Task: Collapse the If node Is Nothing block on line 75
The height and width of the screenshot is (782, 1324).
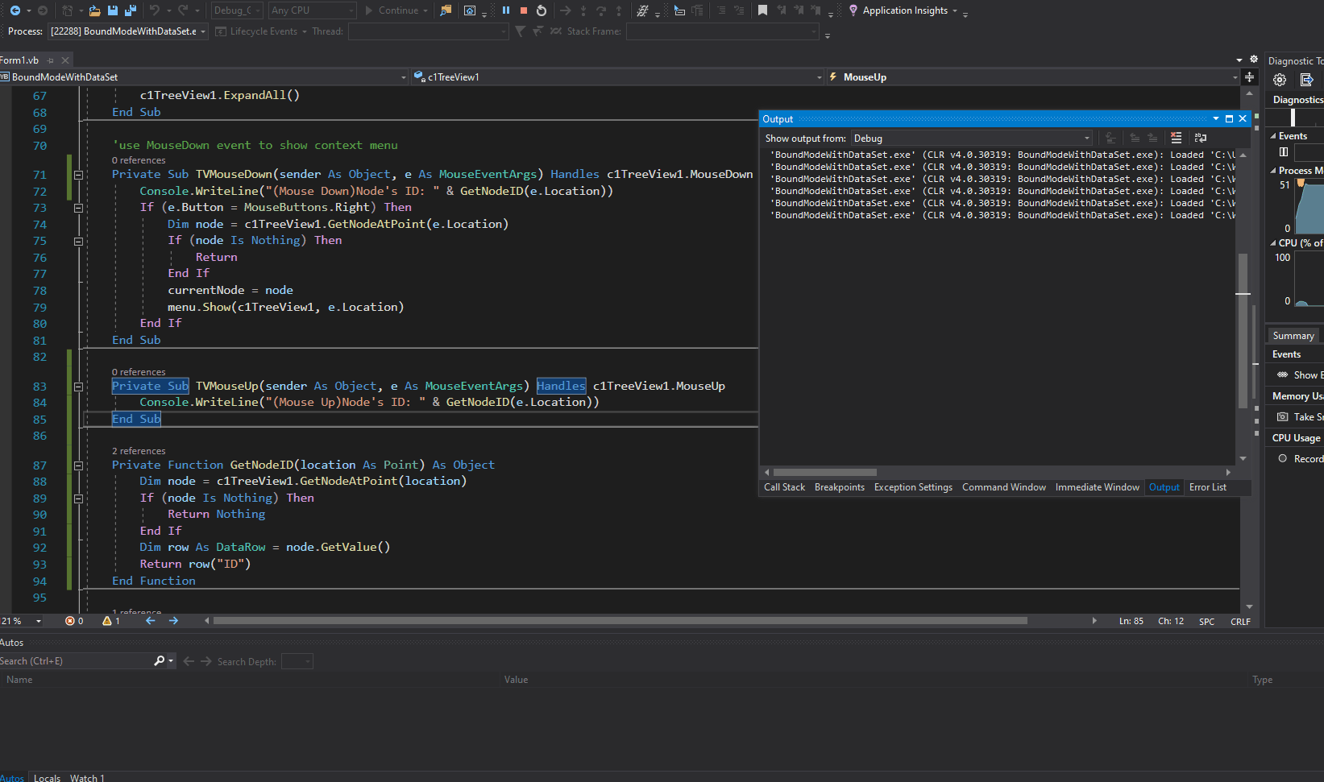Action: (78, 241)
